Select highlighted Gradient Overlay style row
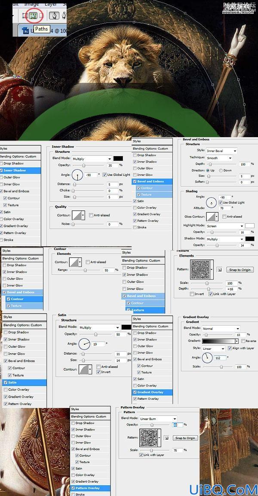Viewport: 258px width, 496px height. pos(152,392)
